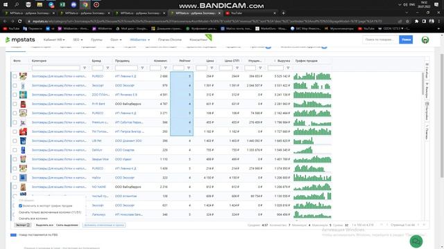Switch to the YouTube browser tab

[249, 13]
